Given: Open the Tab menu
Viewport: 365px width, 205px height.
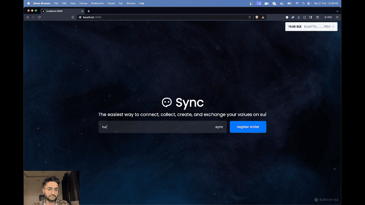Looking at the screenshot, I should click(121, 3).
